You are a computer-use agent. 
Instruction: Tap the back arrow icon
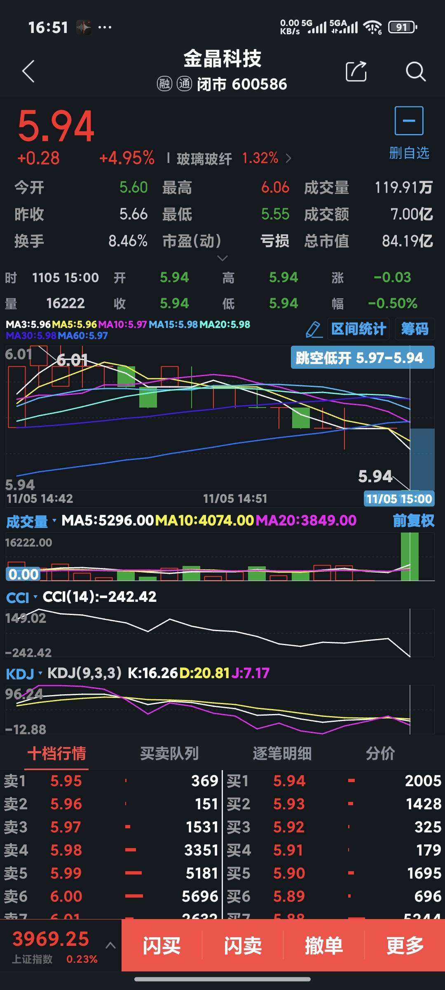coord(28,71)
